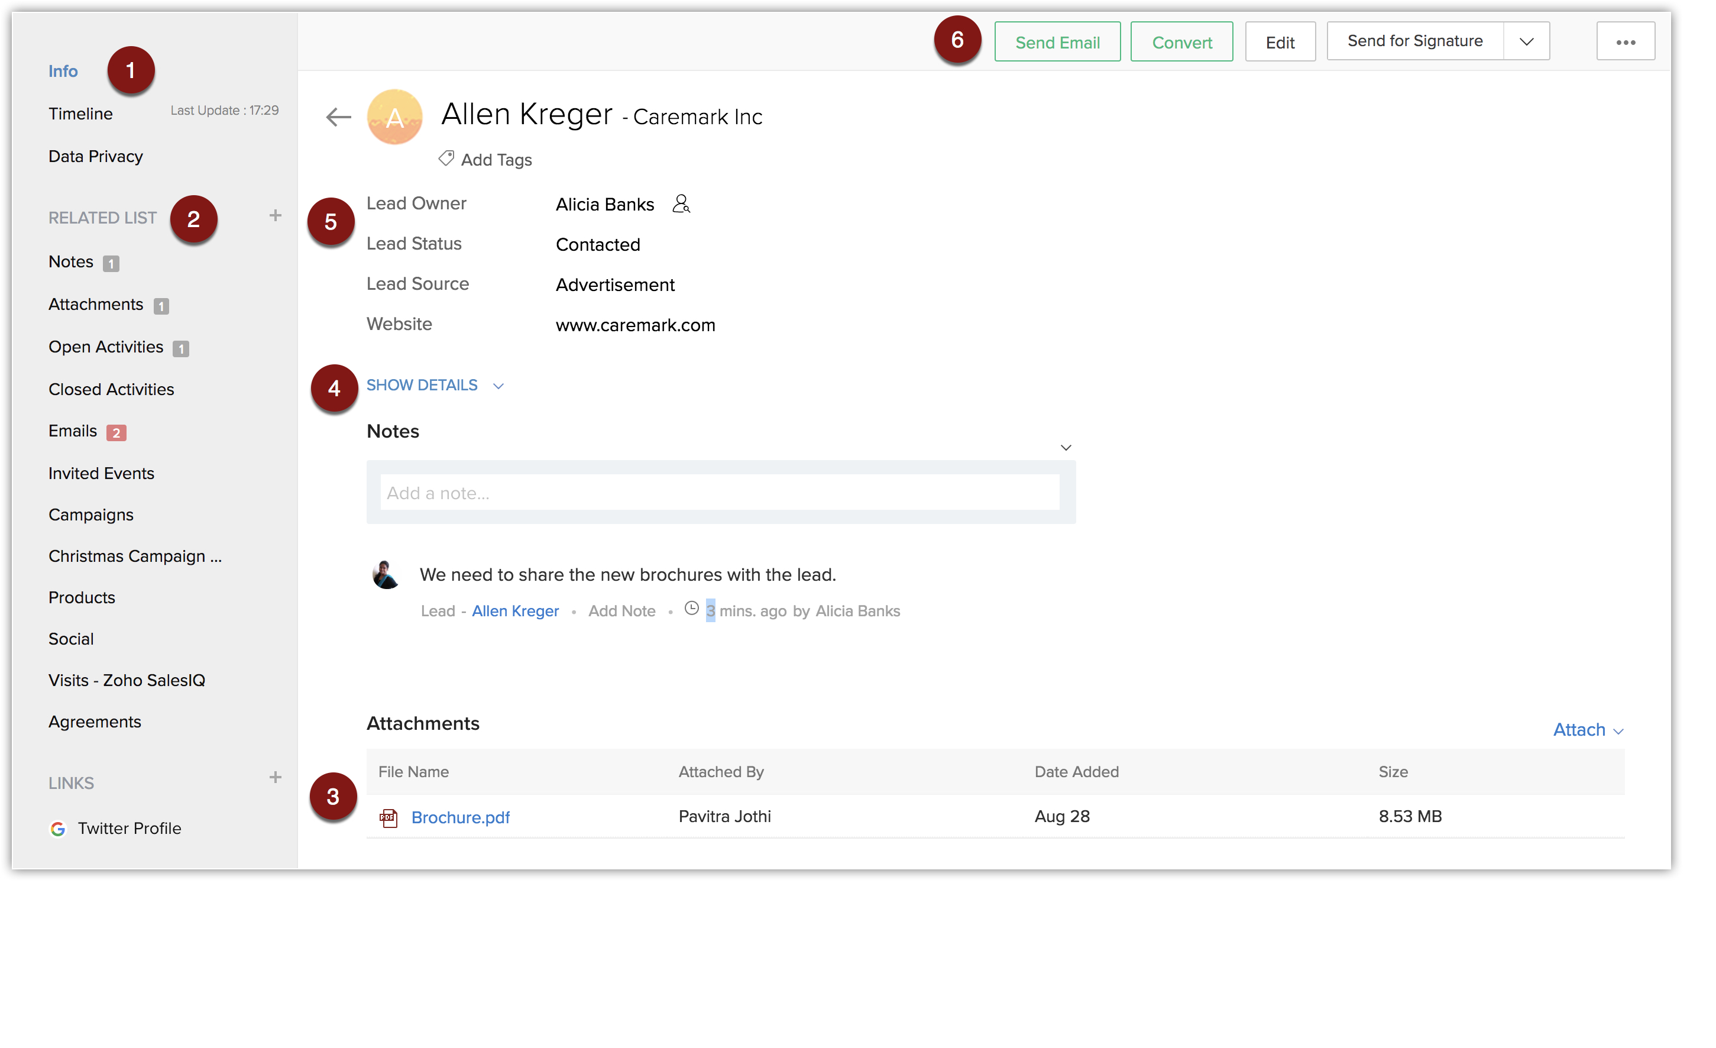Click the Notes section chevron dropdown

click(1066, 448)
